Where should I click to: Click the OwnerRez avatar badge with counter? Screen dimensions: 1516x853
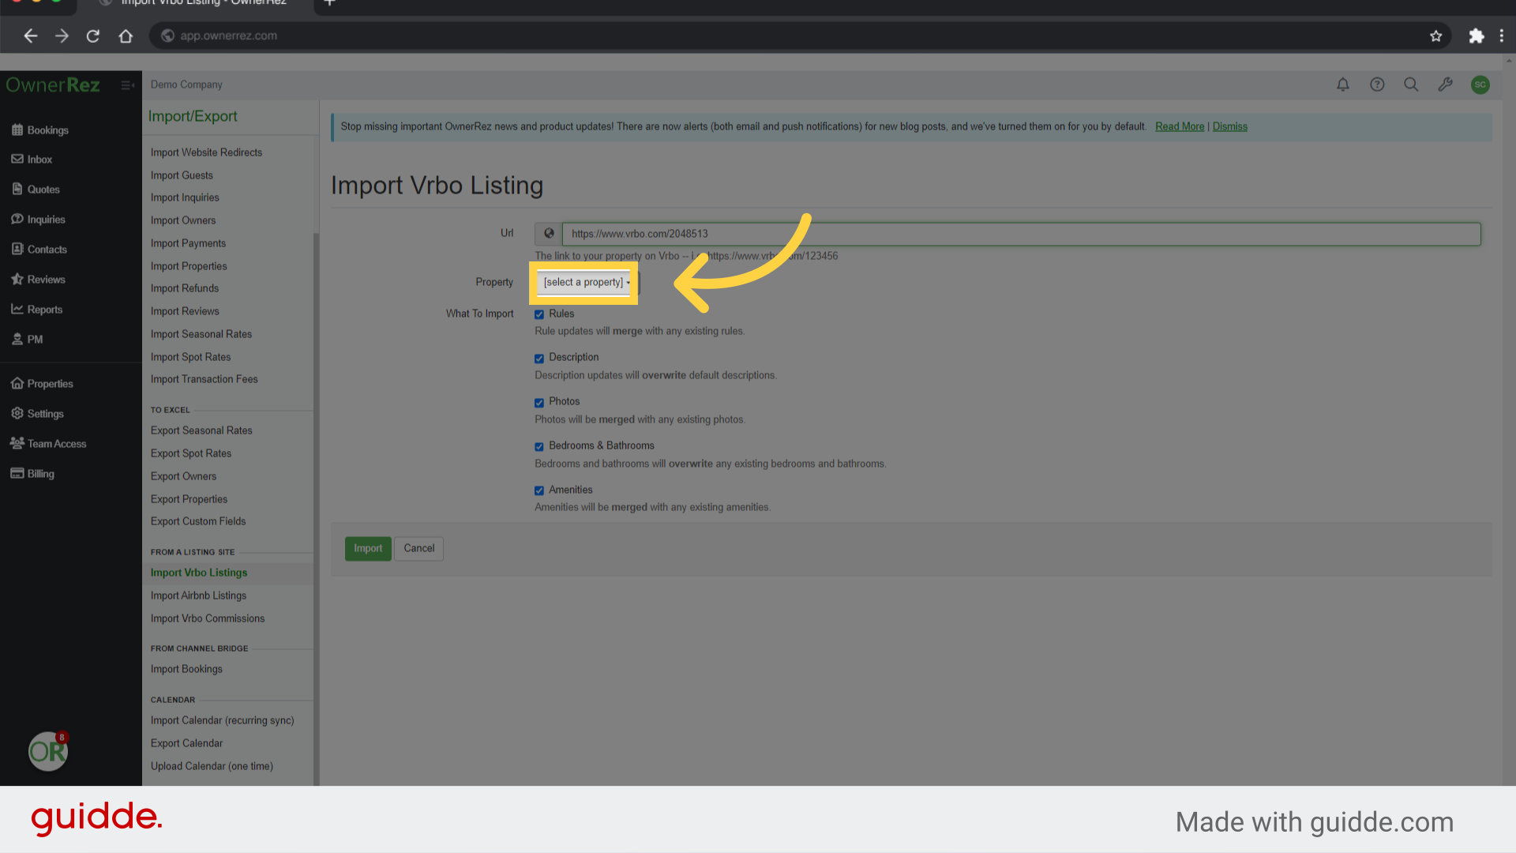[x=47, y=751]
